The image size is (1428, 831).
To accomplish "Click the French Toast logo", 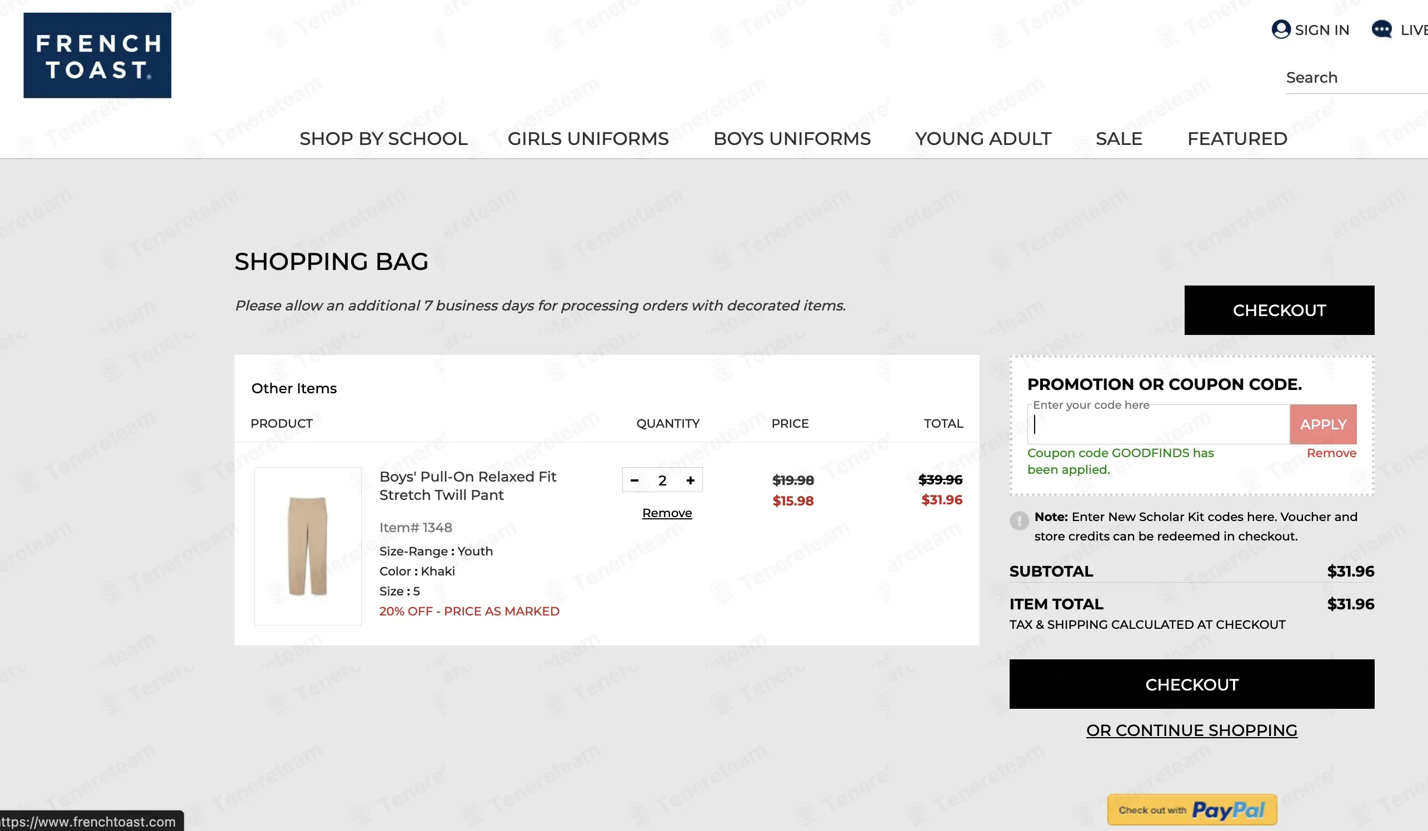I will (x=97, y=55).
